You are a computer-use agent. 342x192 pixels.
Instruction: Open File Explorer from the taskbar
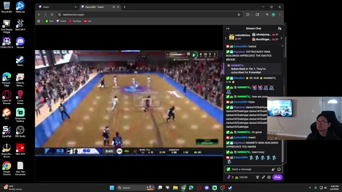click(175, 188)
